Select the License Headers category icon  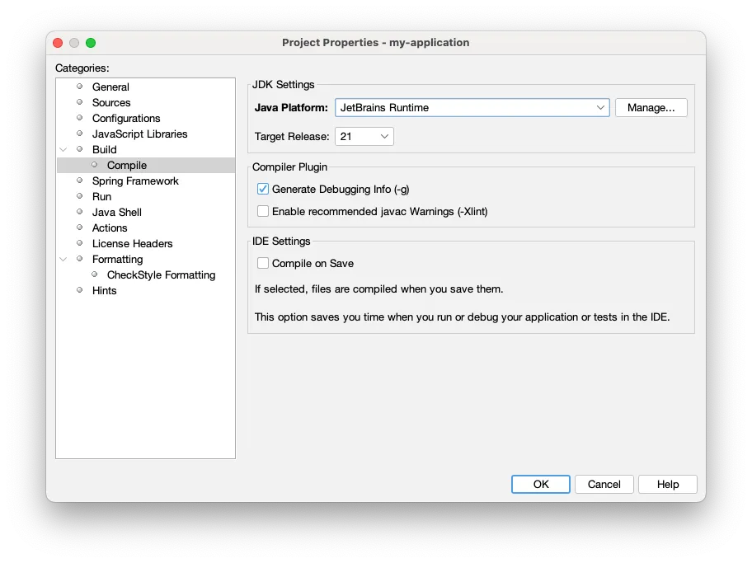click(x=81, y=243)
